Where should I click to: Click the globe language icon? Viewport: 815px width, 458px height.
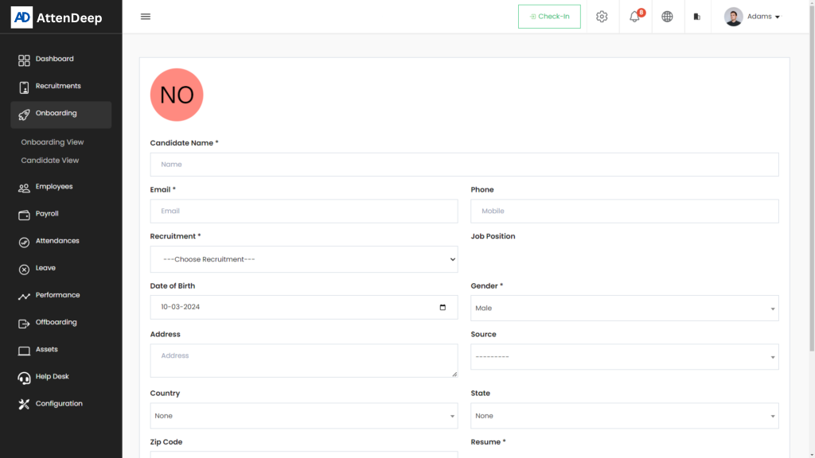pos(667,17)
